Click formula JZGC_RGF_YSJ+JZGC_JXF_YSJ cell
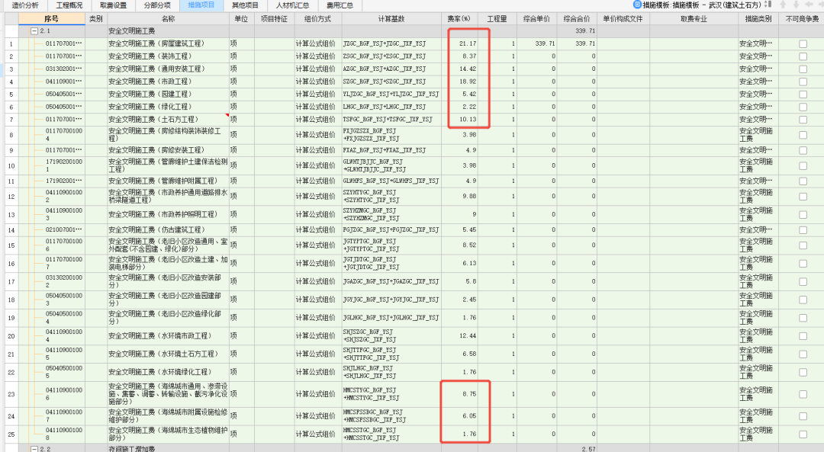The height and width of the screenshot is (452, 824). (391, 43)
